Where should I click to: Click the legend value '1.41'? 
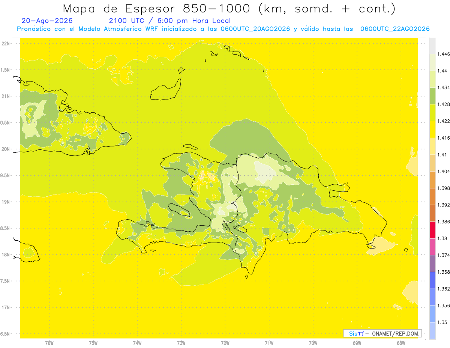point(442,155)
